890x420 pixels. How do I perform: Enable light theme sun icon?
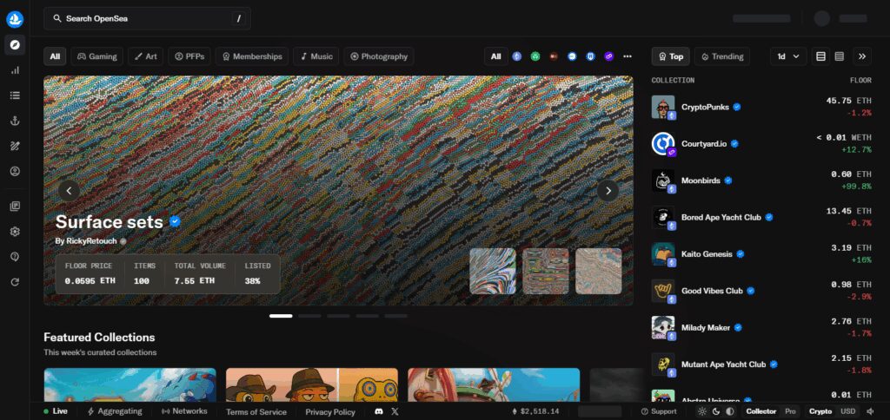pyautogui.click(x=702, y=411)
